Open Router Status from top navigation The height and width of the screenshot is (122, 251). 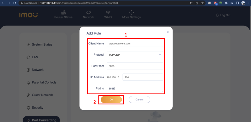click(63, 14)
